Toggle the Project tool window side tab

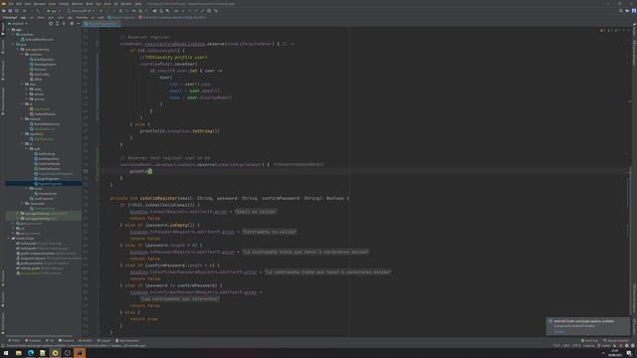pyautogui.click(x=2, y=29)
